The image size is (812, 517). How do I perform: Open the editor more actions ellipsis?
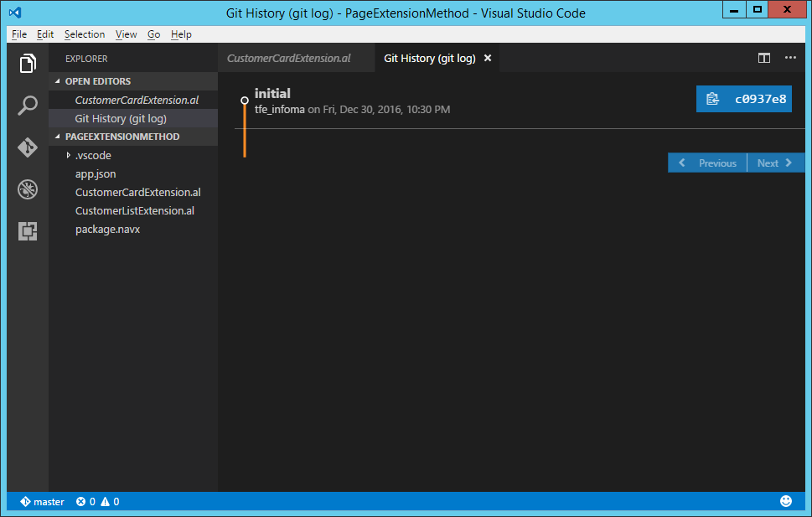tap(789, 58)
